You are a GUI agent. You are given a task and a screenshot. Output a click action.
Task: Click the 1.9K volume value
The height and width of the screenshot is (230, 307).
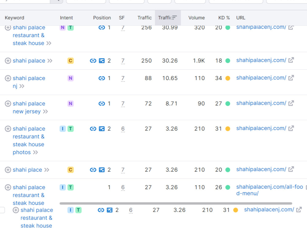(199, 61)
